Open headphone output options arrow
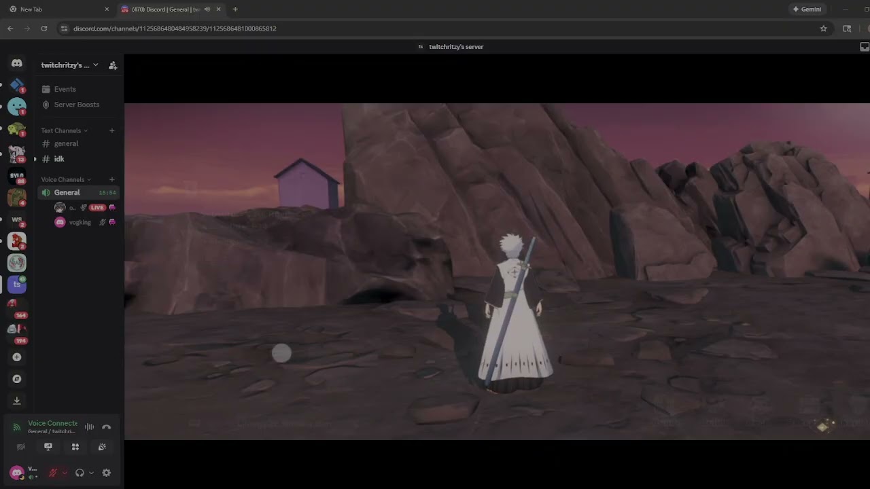 coord(91,473)
